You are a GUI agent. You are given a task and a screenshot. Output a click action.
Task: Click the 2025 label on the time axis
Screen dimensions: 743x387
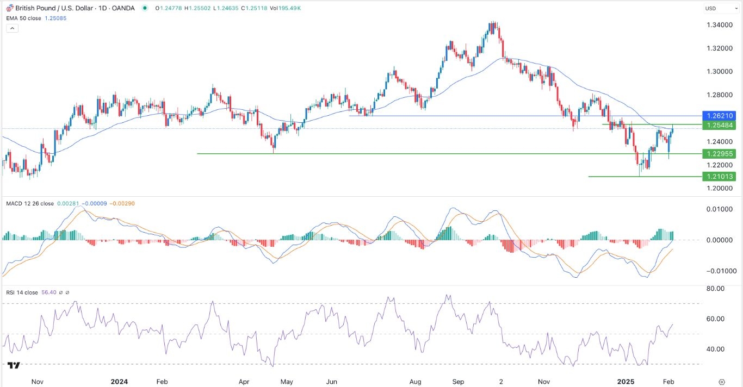pos(626,382)
